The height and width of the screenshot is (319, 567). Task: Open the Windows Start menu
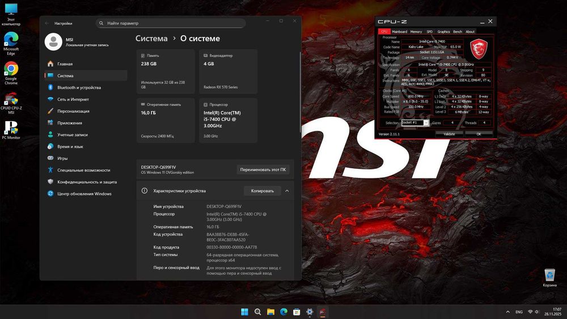pos(244,312)
